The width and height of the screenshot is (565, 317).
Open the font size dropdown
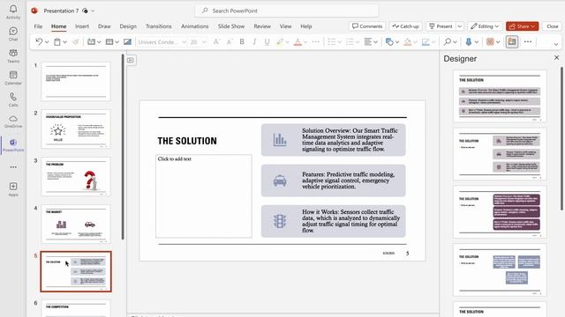pyautogui.click(x=204, y=42)
